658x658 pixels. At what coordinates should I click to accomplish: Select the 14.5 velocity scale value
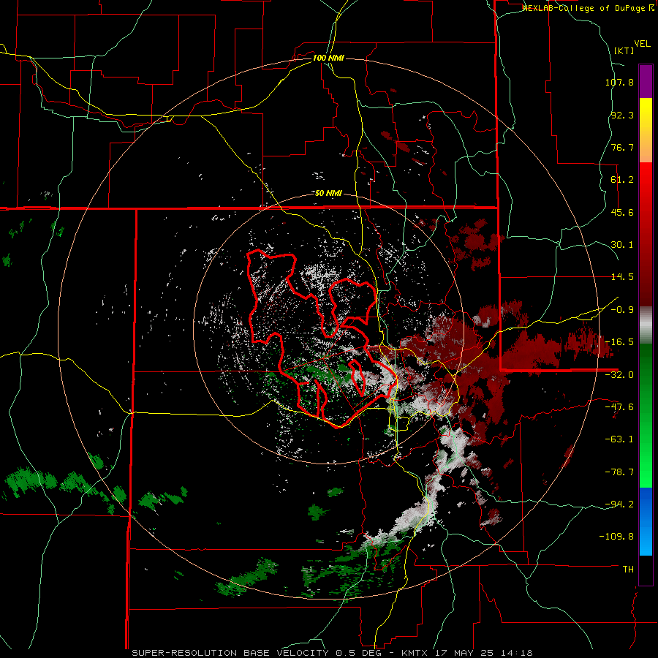(622, 277)
